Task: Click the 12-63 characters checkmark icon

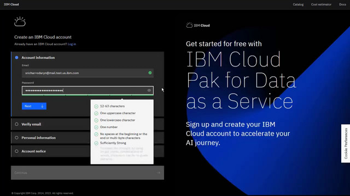Action: 96,107
